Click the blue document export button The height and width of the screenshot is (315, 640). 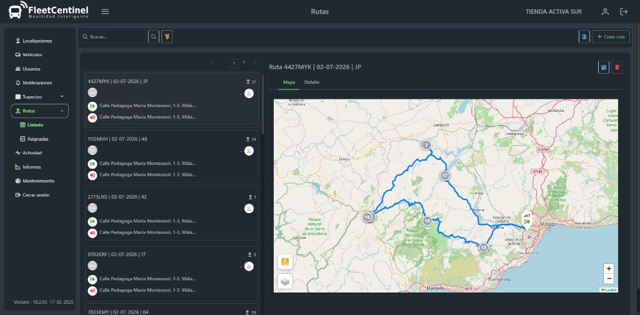click(x=584, y=37)
